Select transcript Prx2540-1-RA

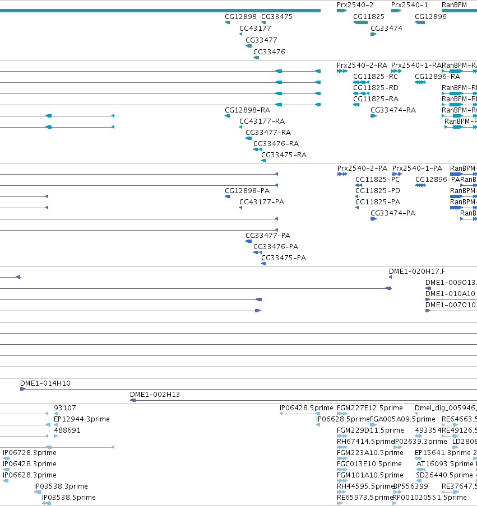point(416,65)
